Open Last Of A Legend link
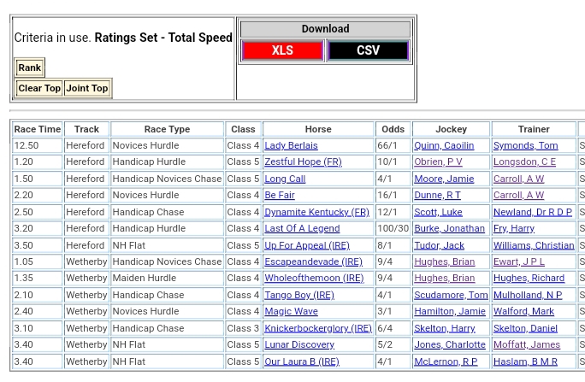This screenshot has height=382, width=585. coord(302,229)
